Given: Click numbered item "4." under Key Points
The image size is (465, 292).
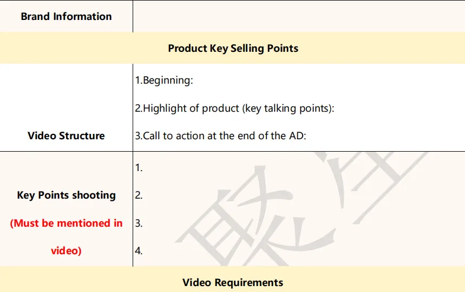Looking at the screenshot, I should 139,250.
